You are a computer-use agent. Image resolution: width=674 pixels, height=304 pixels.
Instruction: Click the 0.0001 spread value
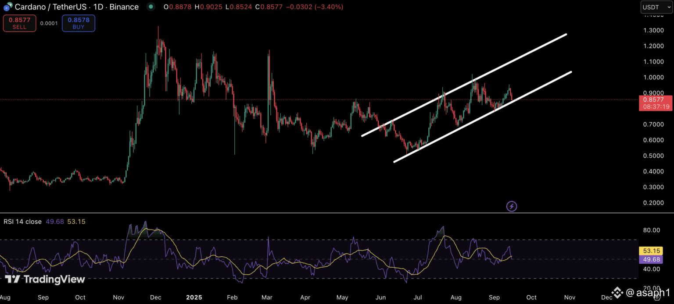[x=49, y=23]
